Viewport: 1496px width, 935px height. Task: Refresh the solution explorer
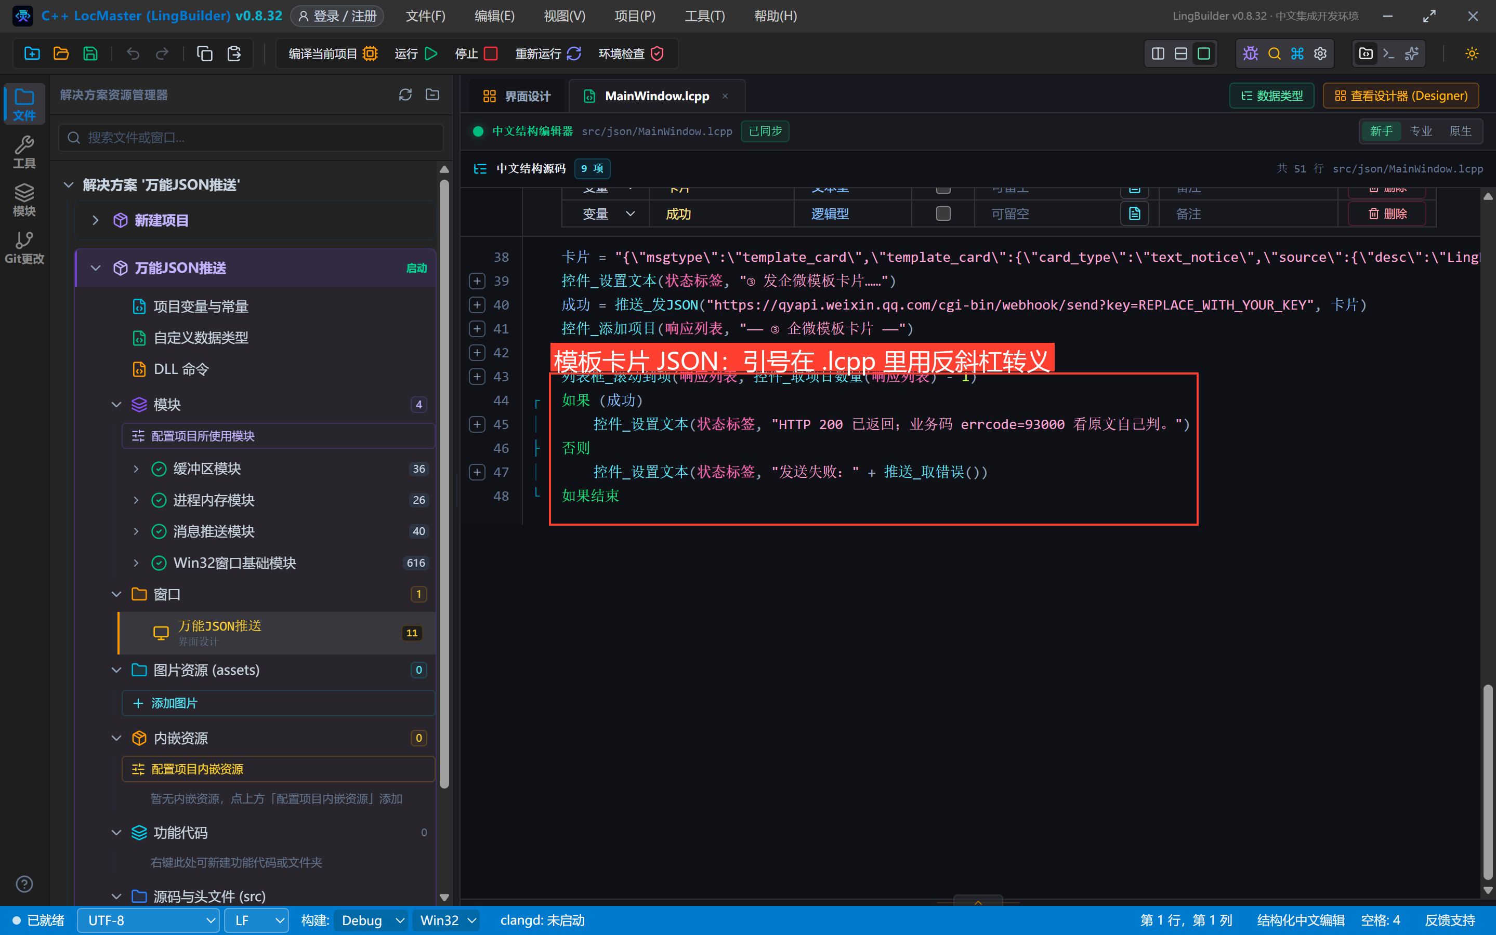click(x=405, y=95)
